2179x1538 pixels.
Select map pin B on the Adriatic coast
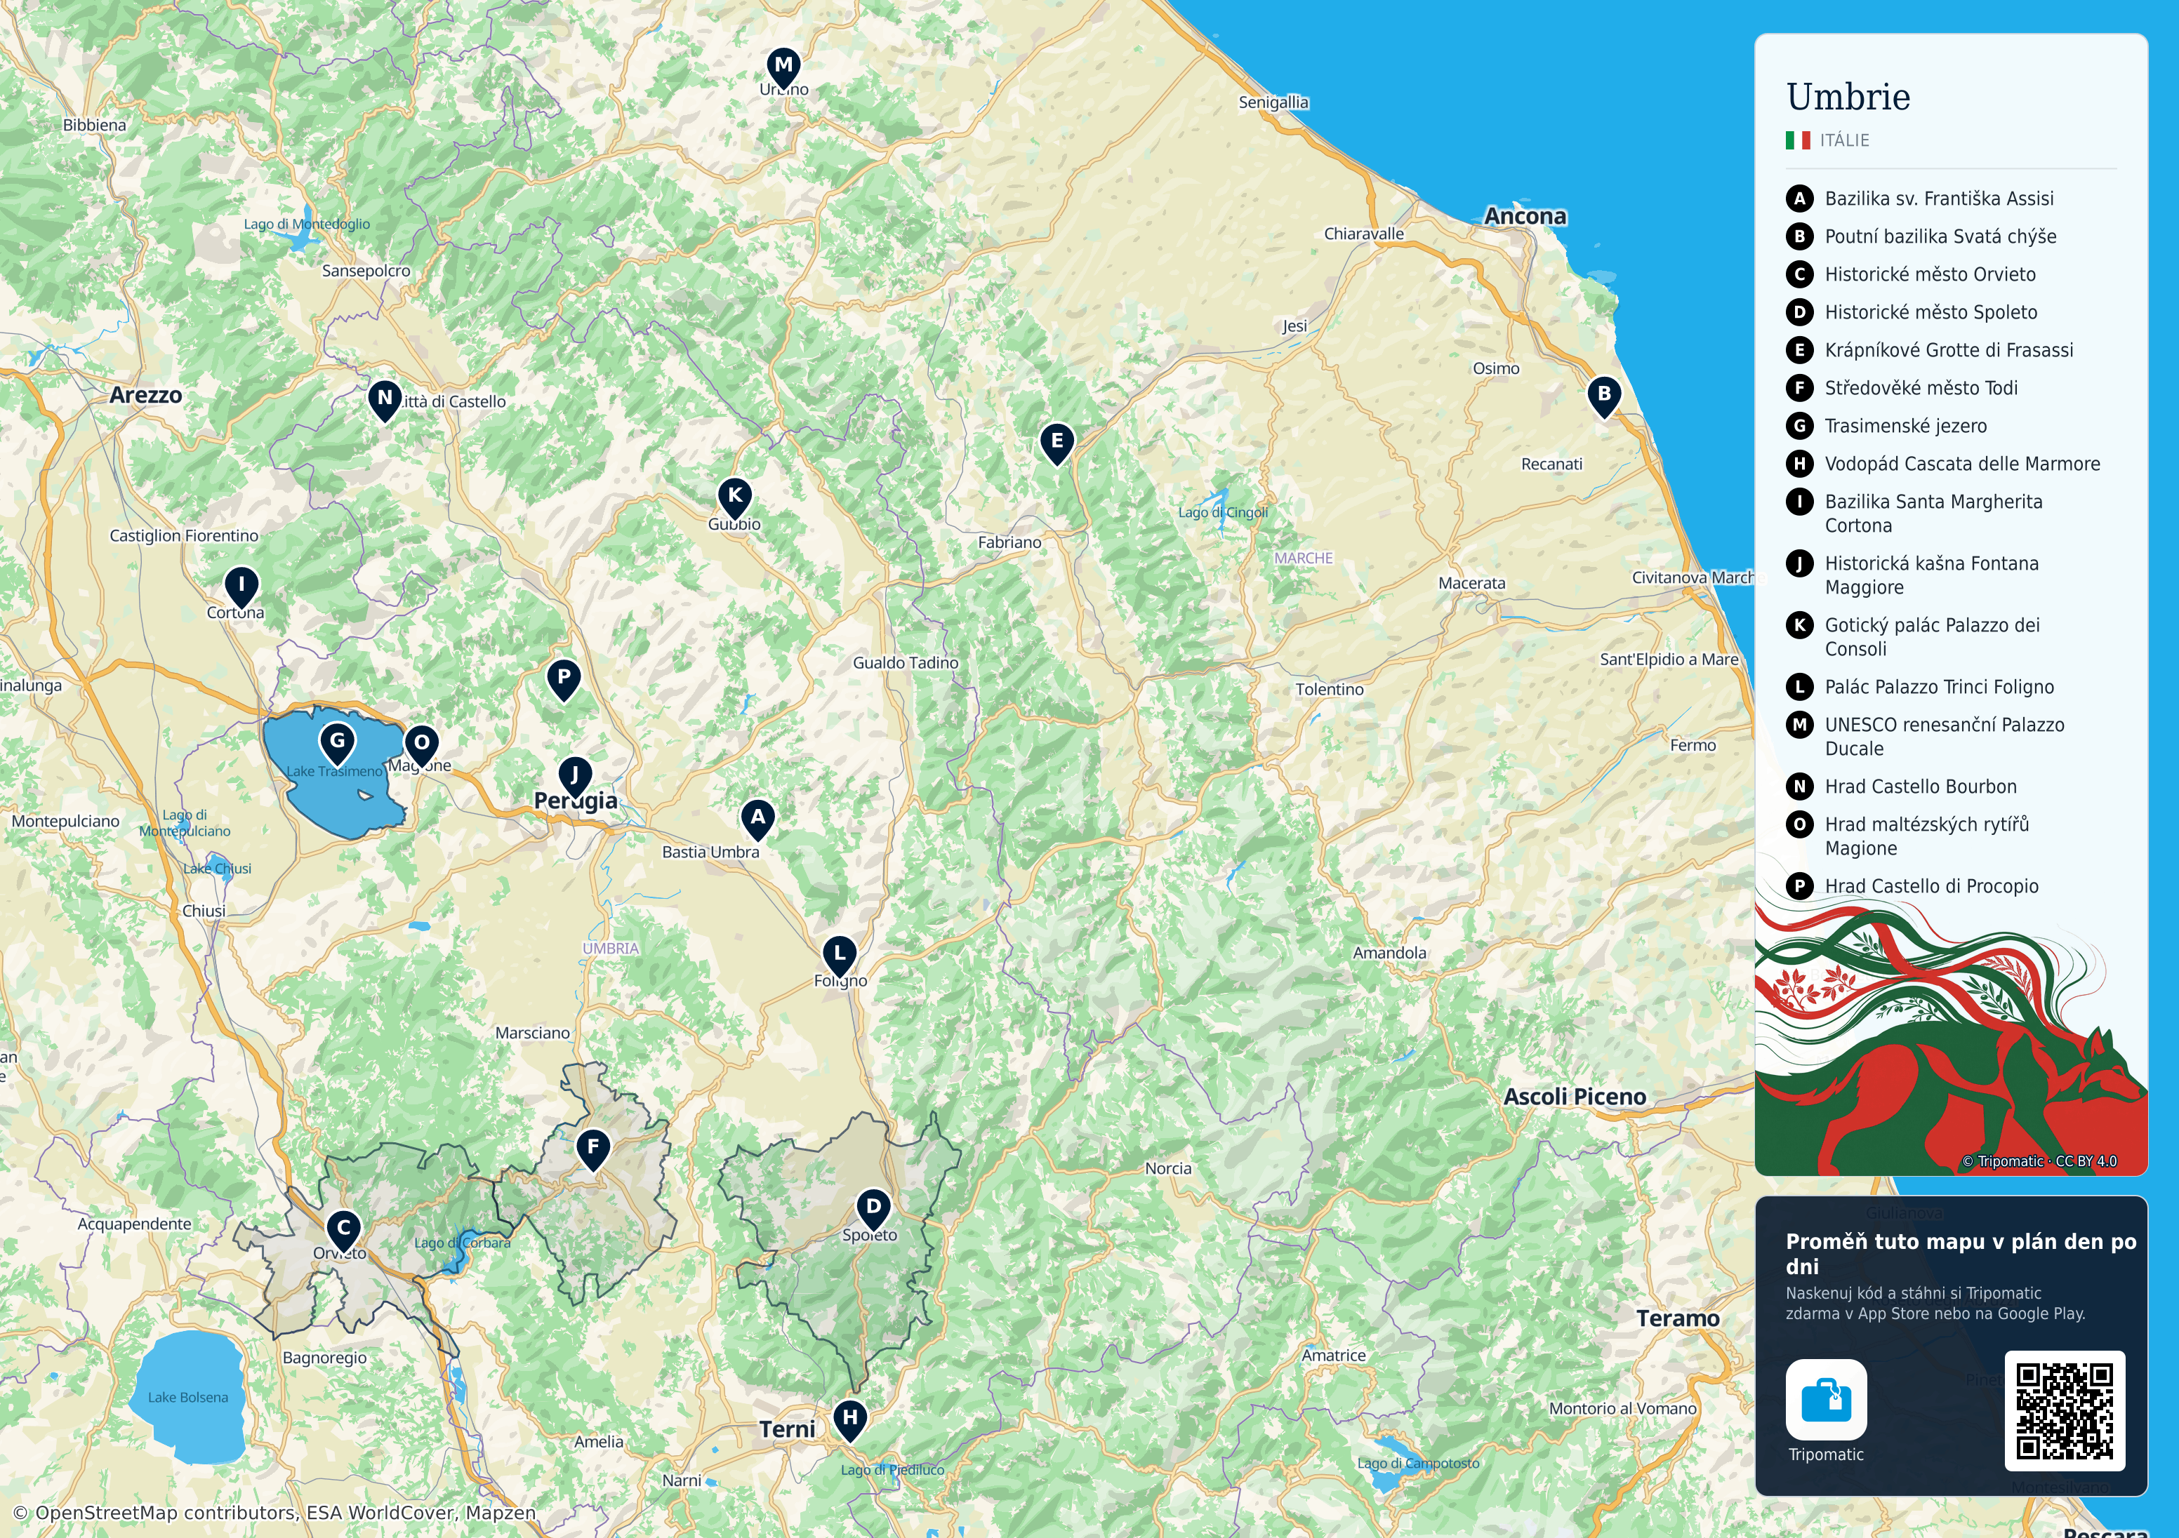pos(1604,396)
